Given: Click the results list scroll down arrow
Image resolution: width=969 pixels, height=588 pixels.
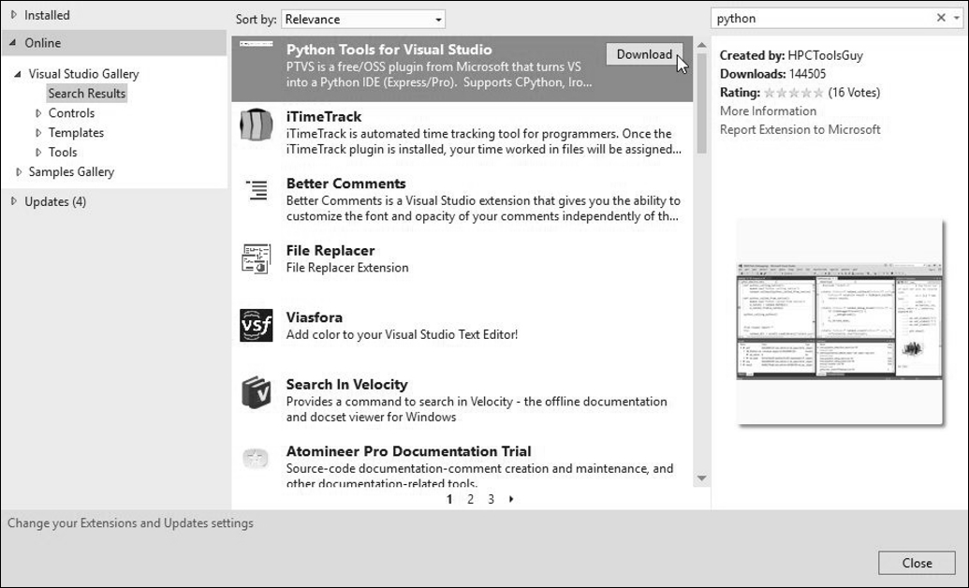Looking at the screenshot, I should coord(701,478).
